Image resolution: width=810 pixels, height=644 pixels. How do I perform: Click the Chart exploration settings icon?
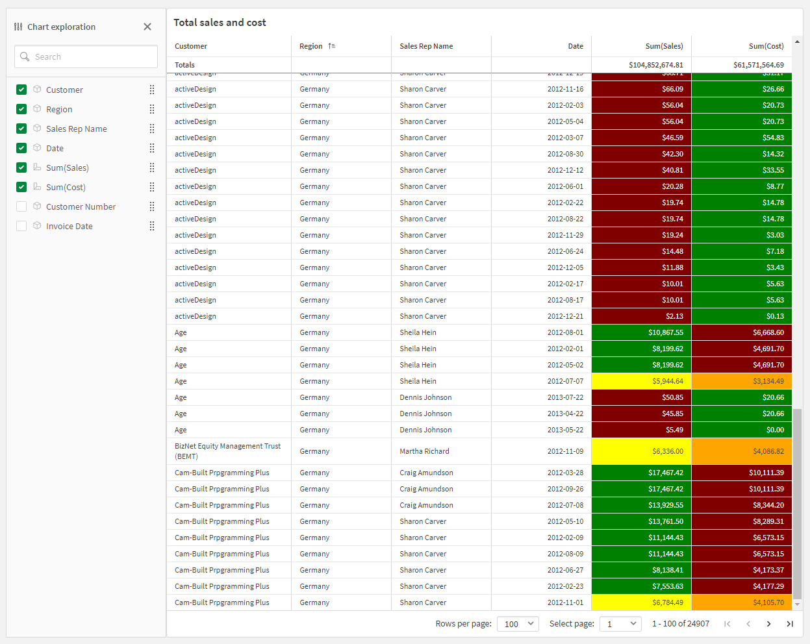pyautogui.click(x=18, y=27)
